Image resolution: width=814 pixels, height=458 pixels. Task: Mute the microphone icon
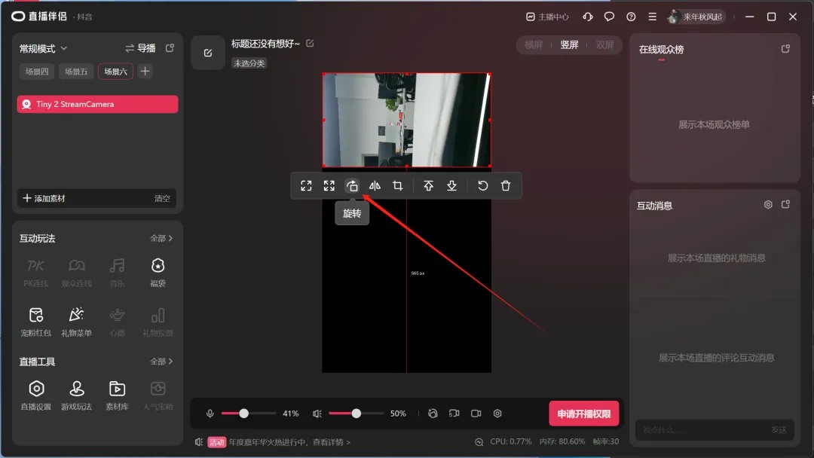pyautogui.click(x=210, y=414)
